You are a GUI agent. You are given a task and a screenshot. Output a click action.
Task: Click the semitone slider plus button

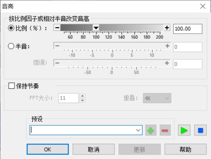point(167,46)
